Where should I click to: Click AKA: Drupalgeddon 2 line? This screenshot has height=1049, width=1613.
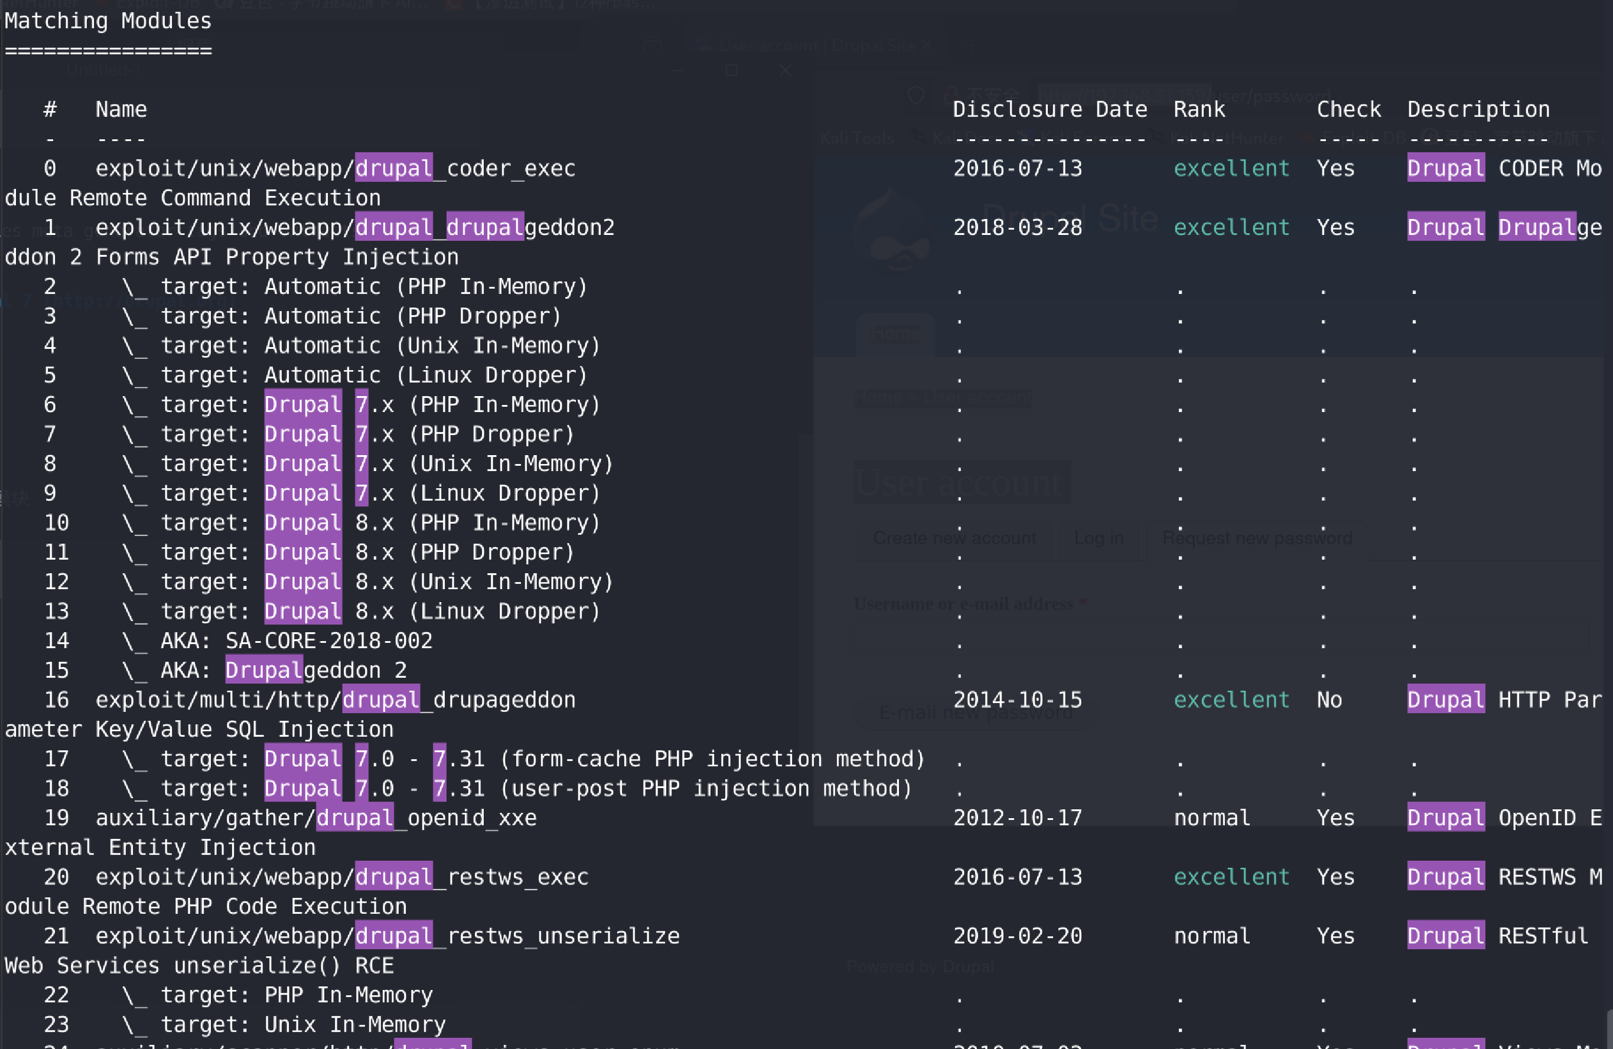[265, 670]
